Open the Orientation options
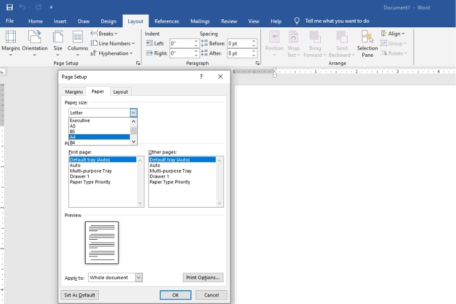Viewport: 456px width, 304px height. click(34, 43)
